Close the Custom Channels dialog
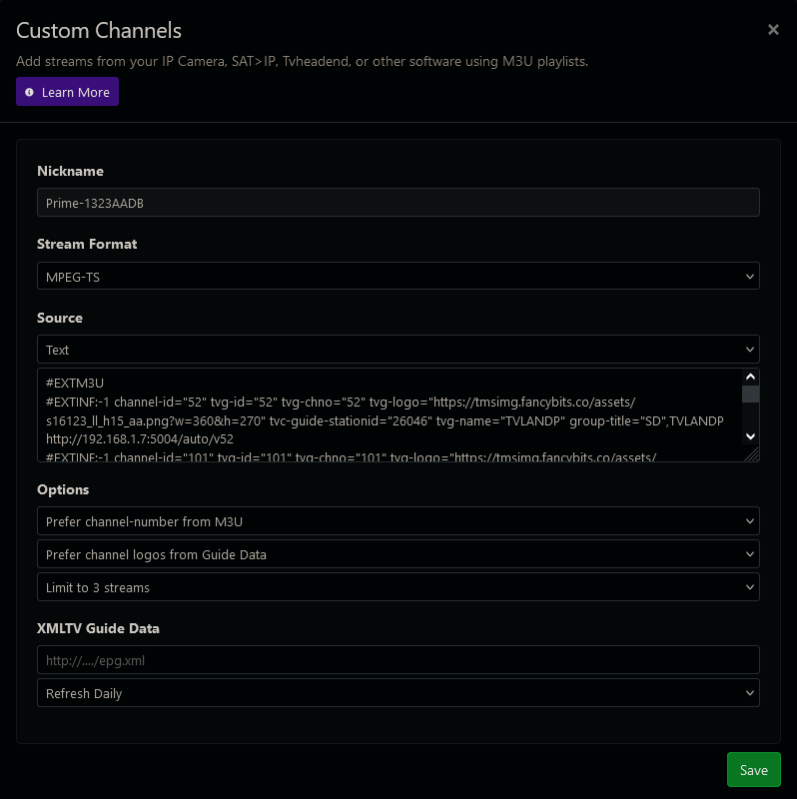This screenshot has height=799, width=797. coord(773,30)
